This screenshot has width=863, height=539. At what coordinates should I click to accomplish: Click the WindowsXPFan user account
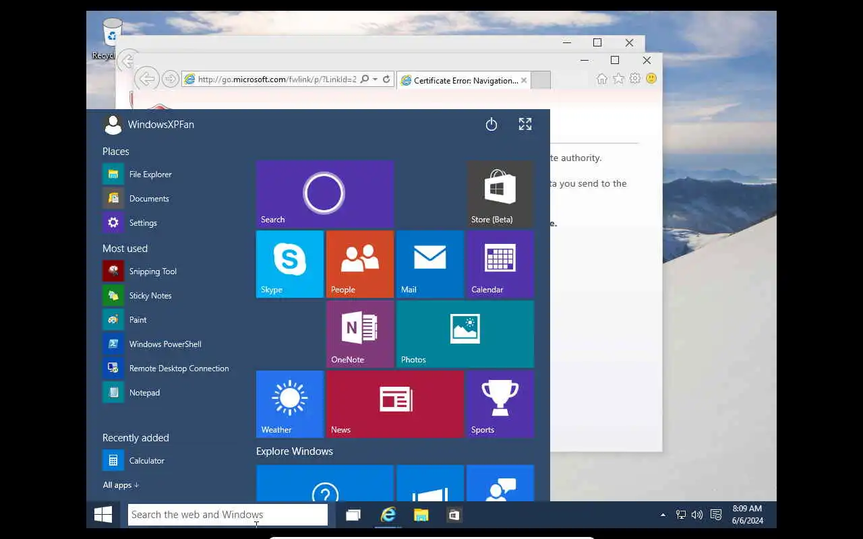click(148, 125)
